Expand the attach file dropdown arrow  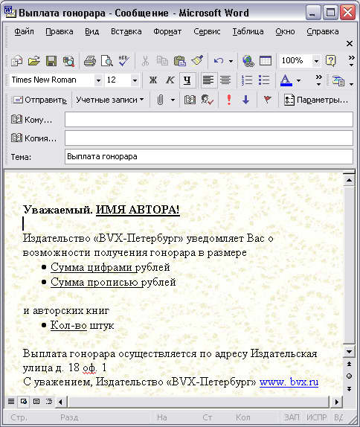(173, 100)
